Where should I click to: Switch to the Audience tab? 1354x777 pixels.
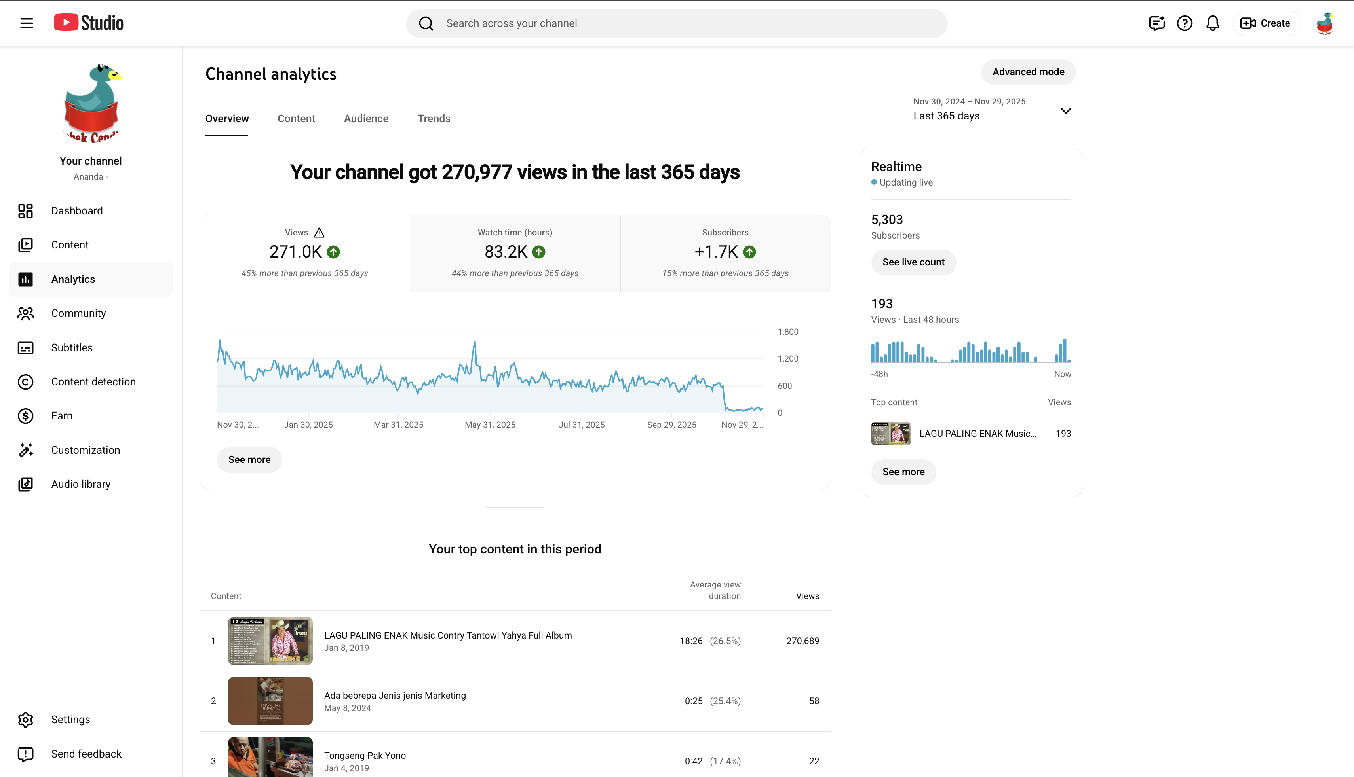coord(366,118)
